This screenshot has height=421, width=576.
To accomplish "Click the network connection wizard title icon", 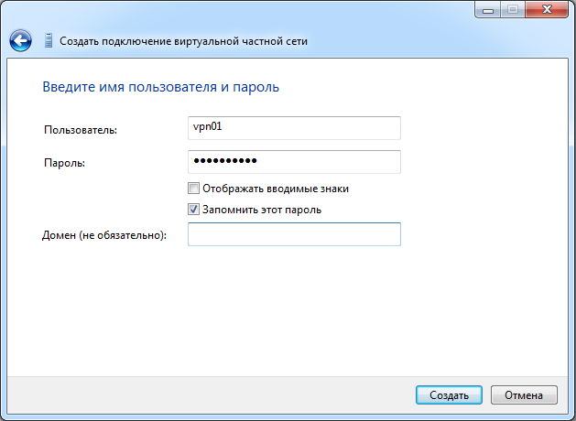I will (49, 41).
